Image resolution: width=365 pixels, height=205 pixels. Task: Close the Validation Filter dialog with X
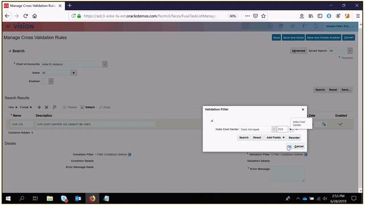point(303,109)
